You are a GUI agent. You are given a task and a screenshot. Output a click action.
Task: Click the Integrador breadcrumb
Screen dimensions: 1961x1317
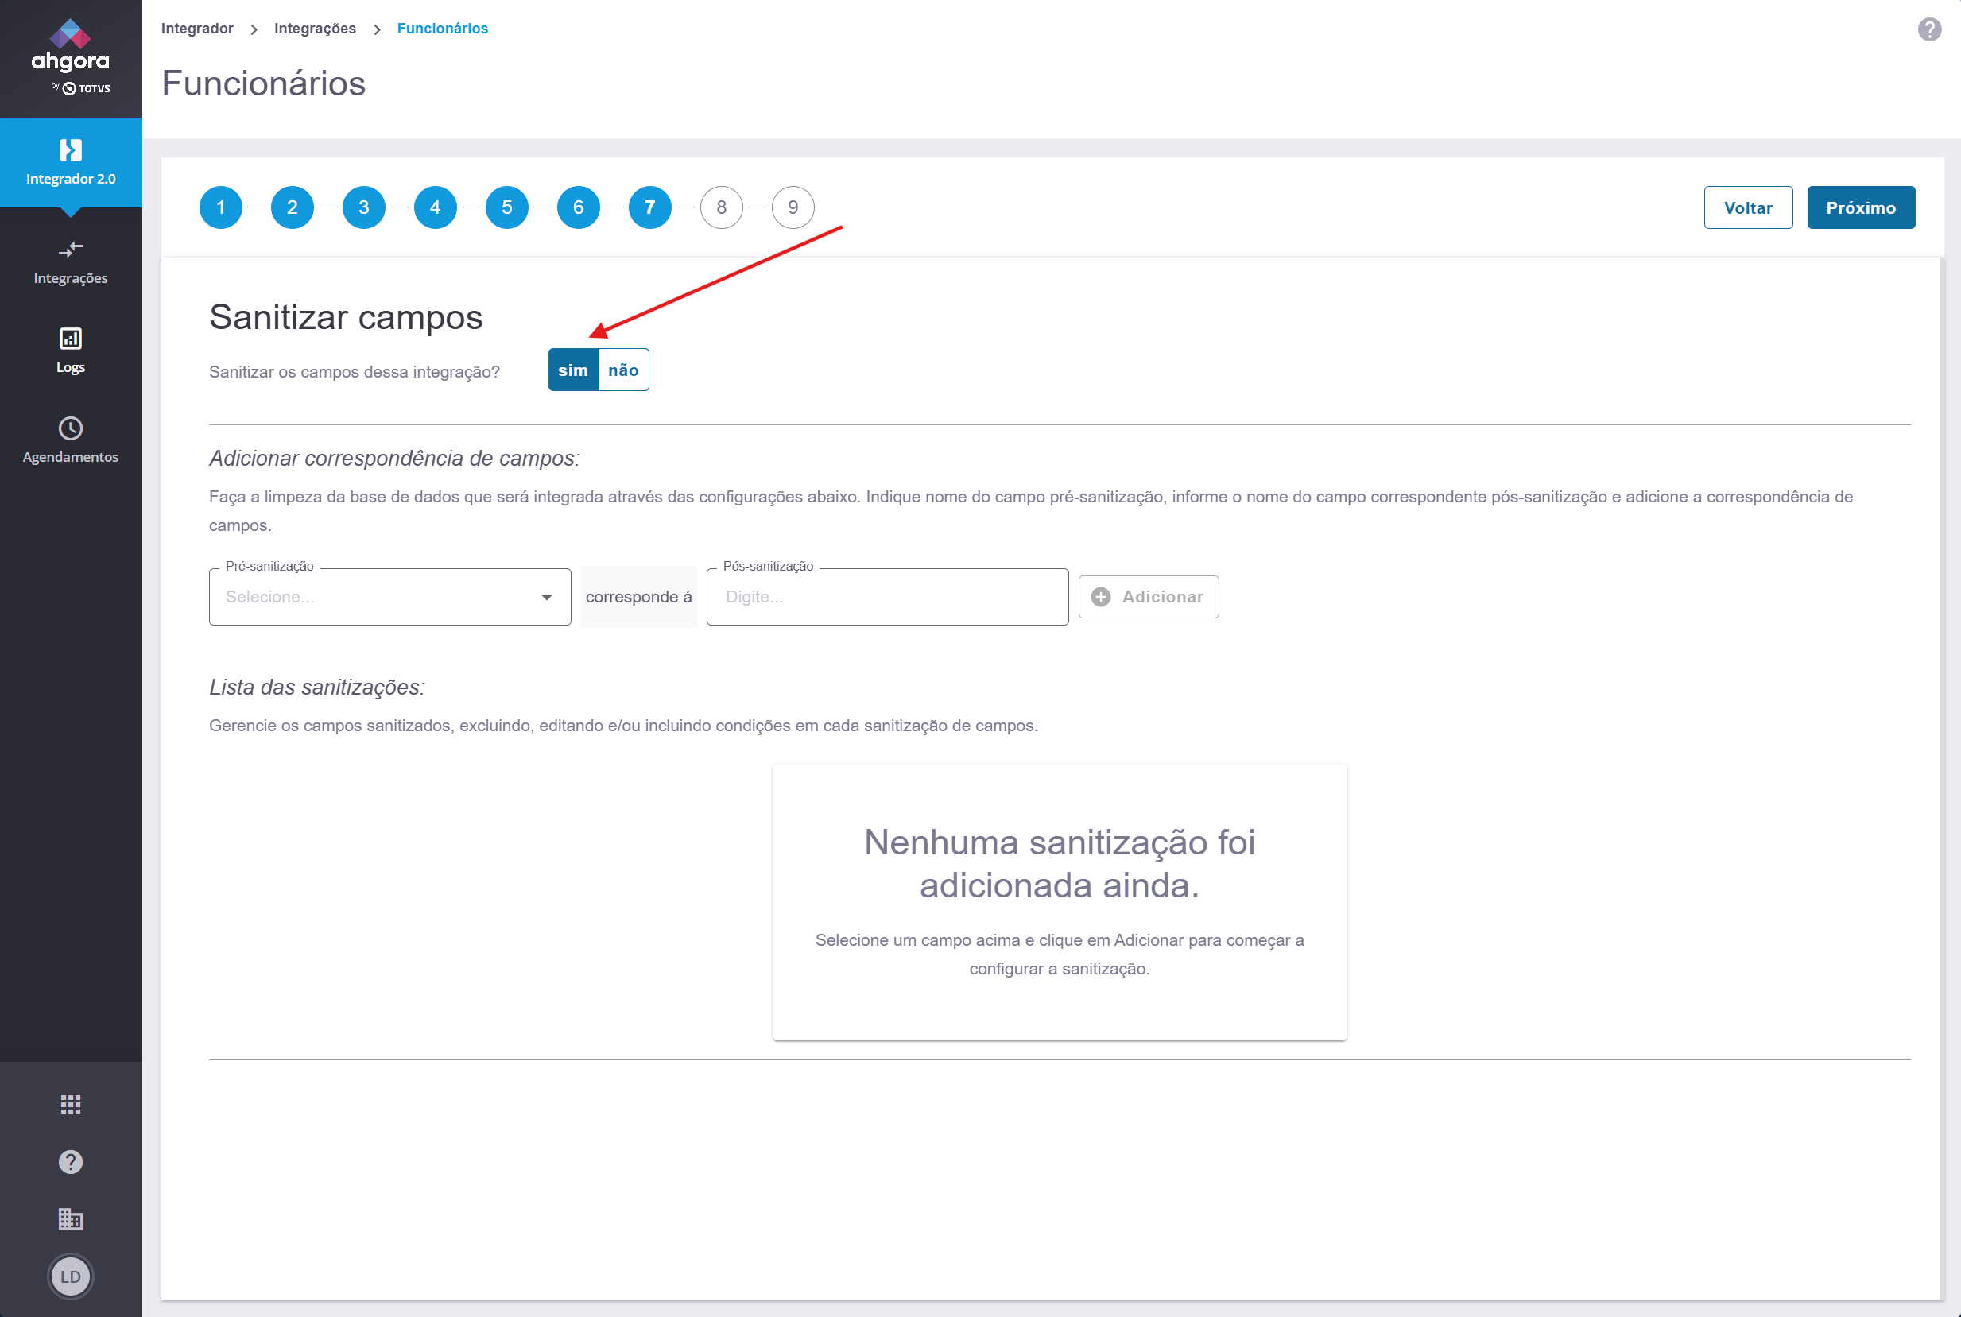click(197, 29)
